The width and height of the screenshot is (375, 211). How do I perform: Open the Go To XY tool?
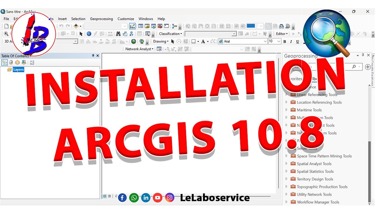[x=132, y=34]
